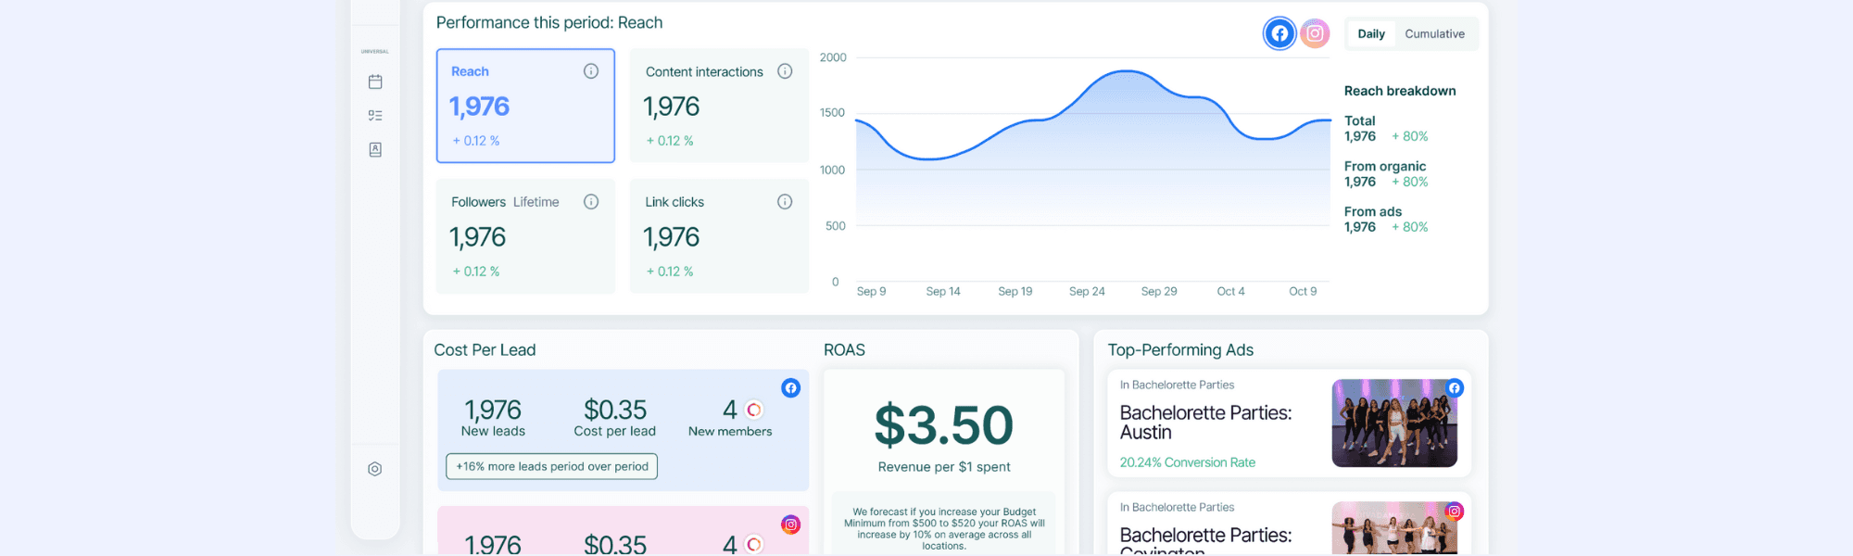Open the 'Bachelorette Parties: Covington' ad title

coord(1205,542)
